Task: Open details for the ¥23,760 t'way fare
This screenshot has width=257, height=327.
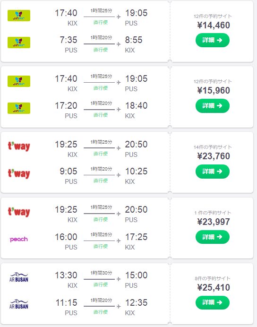Action: (213, 172)
